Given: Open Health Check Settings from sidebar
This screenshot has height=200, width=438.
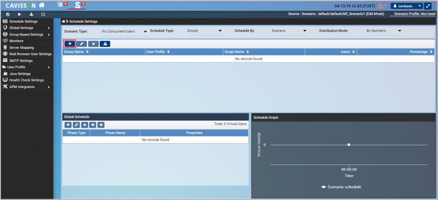Looking at the screenshot, I should pyautogui.click(x=26, y=80).
